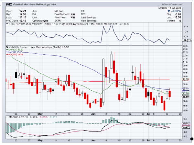Click the Next Earnings label

pyautogui.click(x=89, y=21)
